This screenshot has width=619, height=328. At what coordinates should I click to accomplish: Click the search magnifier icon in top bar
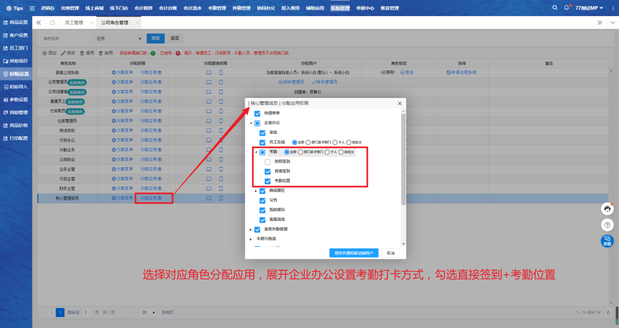click(x=555, y=8)
